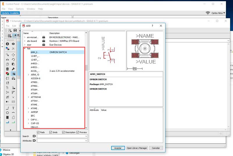Open View menu in Control Panel window
This screenshot has height=156, width=233.
click(10, 9)
